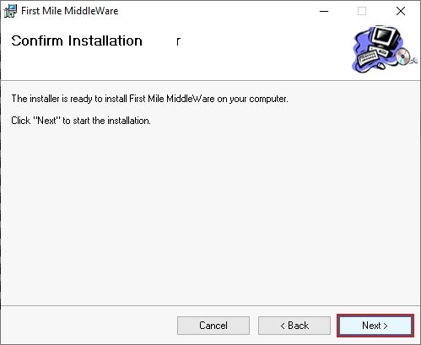Click the stray "r" character beside the heading
421x345 pixels.
coord(178,41)
